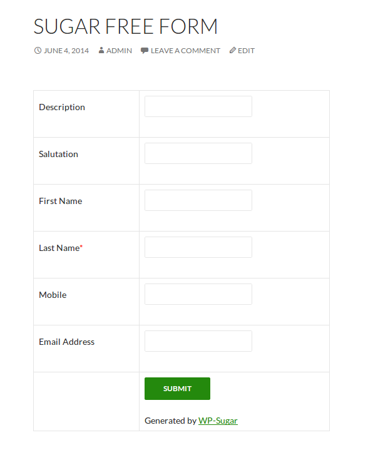Click the Description label text

tap(62, 108)
